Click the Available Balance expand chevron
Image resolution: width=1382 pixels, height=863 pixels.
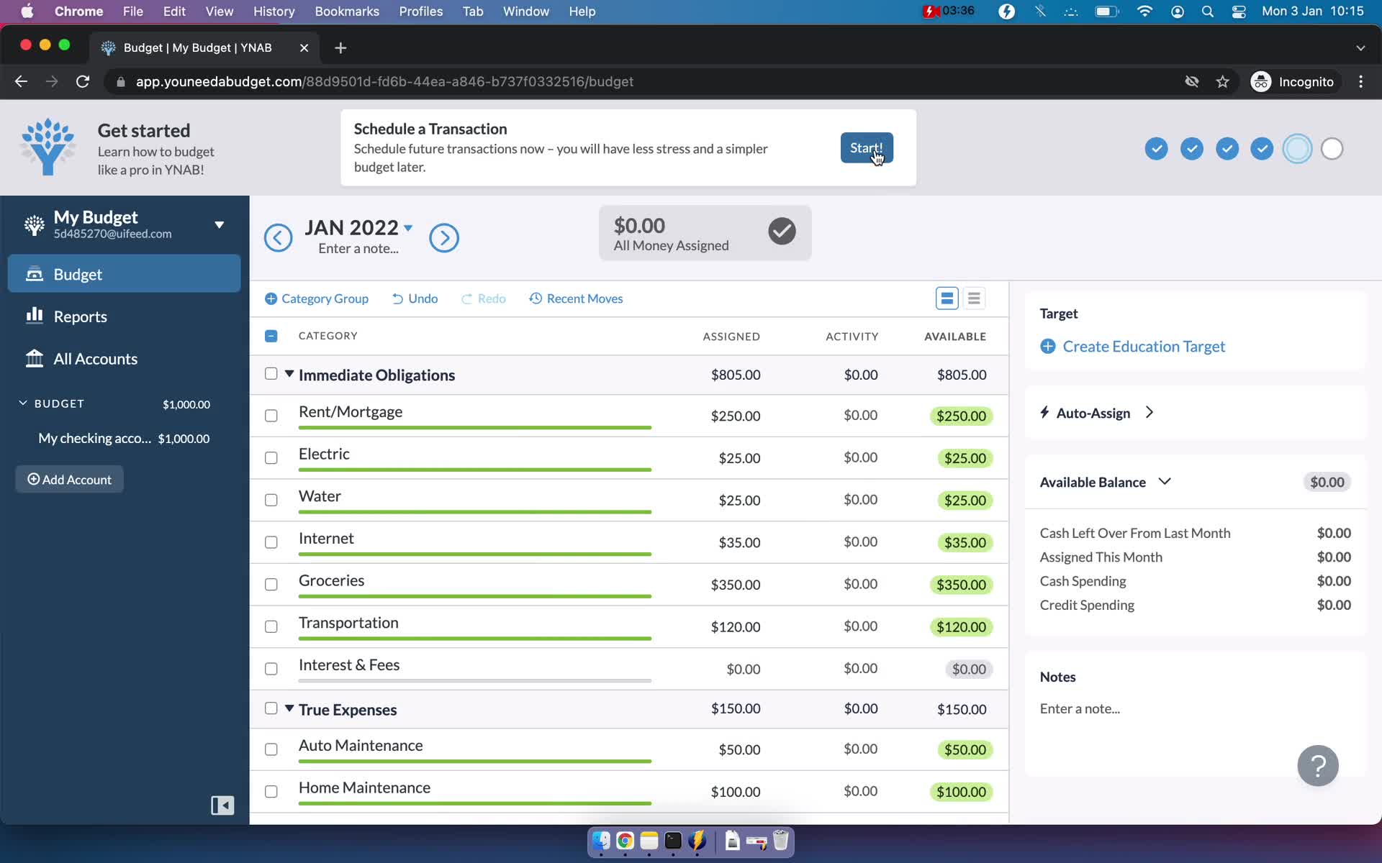(x=1166, y=483)
